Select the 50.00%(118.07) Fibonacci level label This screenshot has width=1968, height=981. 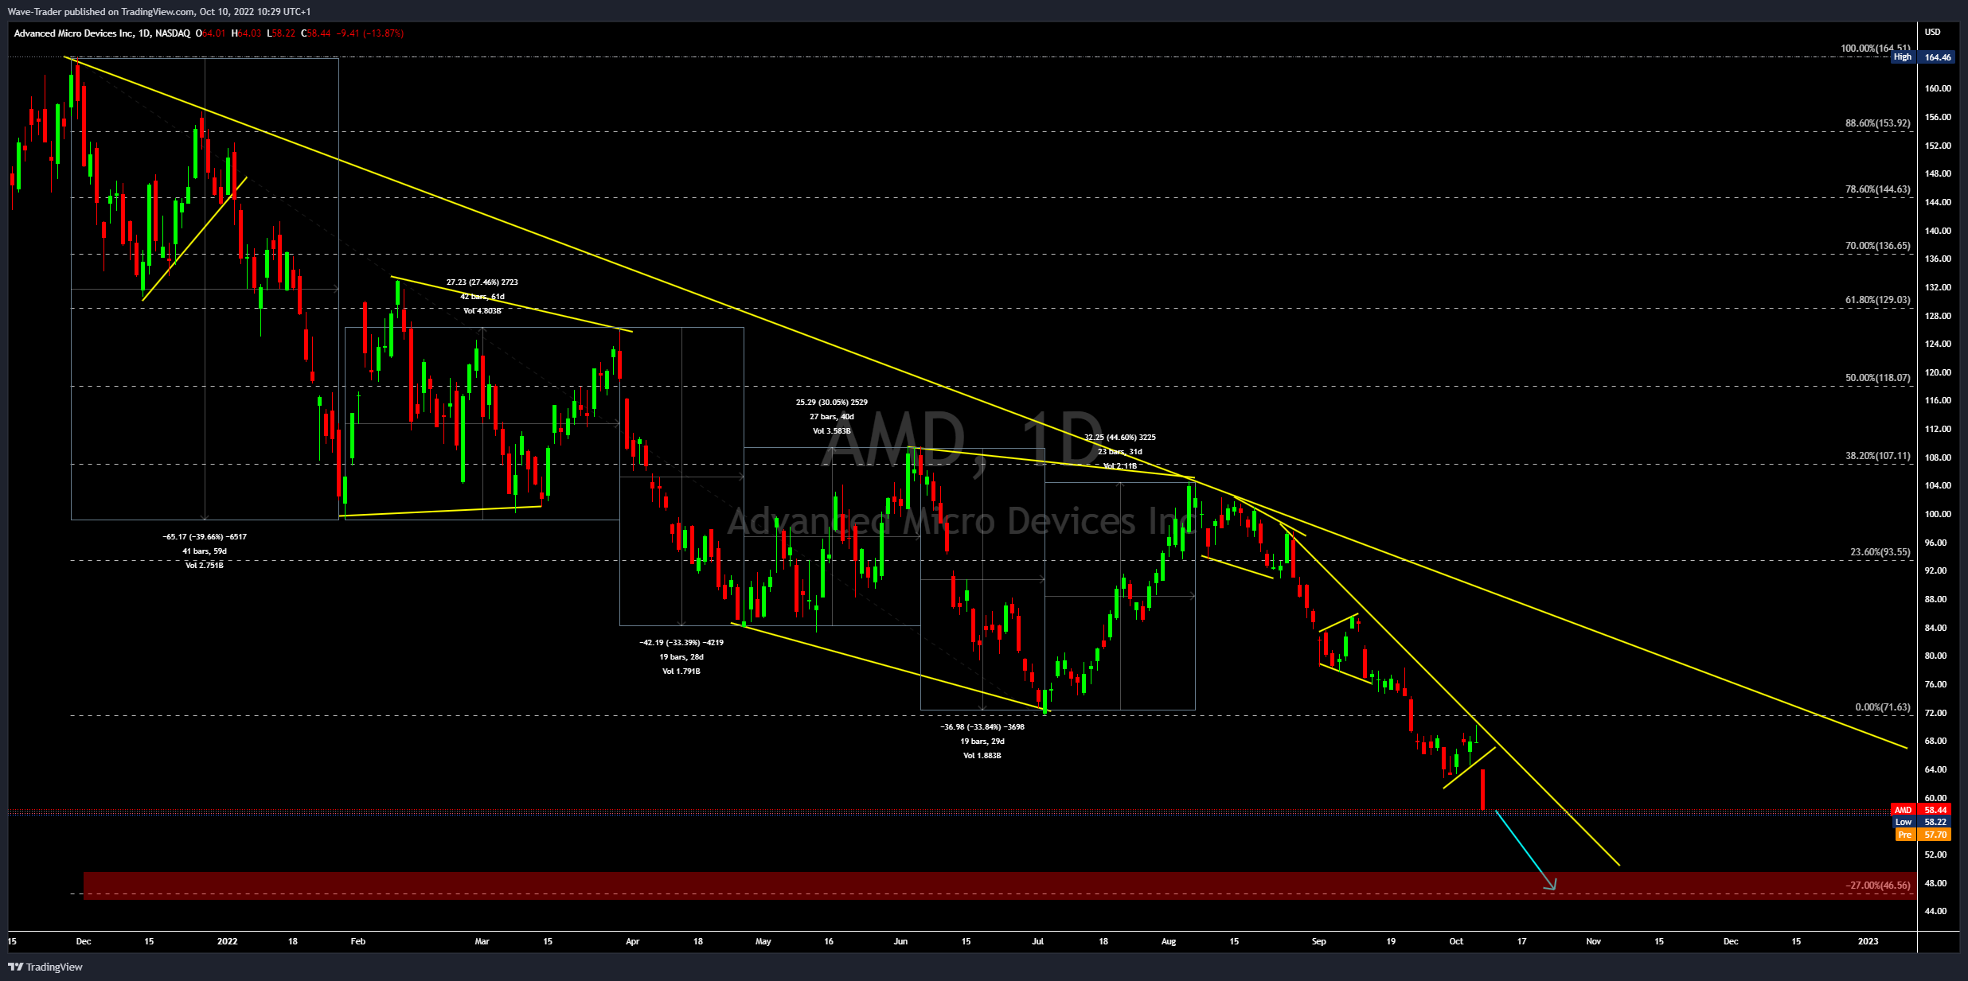1877,378
